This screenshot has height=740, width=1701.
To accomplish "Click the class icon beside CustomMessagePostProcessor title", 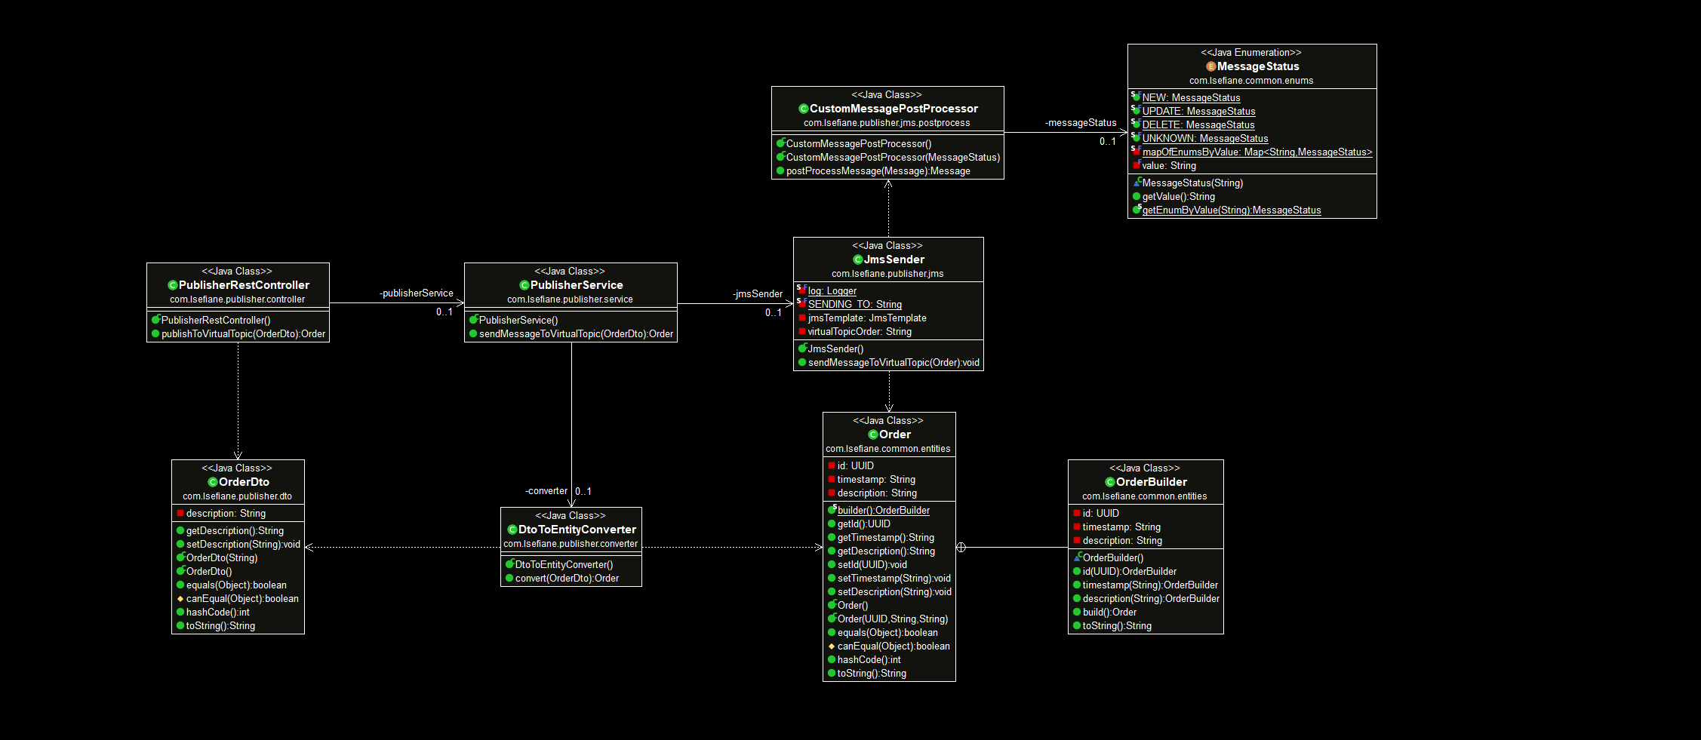I will [x=803, y=109].
